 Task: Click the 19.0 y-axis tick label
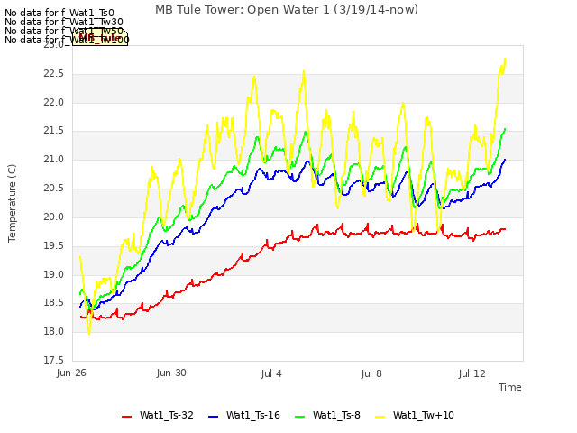[53, 274]
